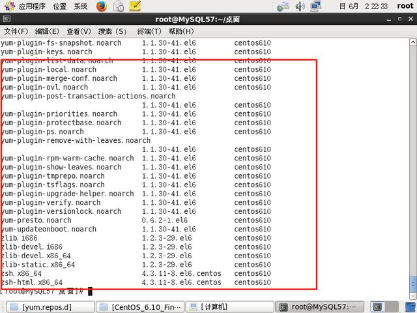Click the root user name in panel

coord(405,6)
